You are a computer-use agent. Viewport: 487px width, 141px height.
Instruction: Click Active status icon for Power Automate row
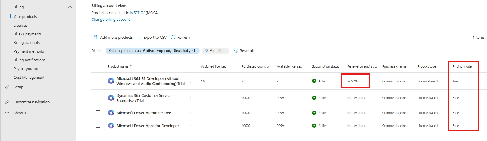[314, 113]
